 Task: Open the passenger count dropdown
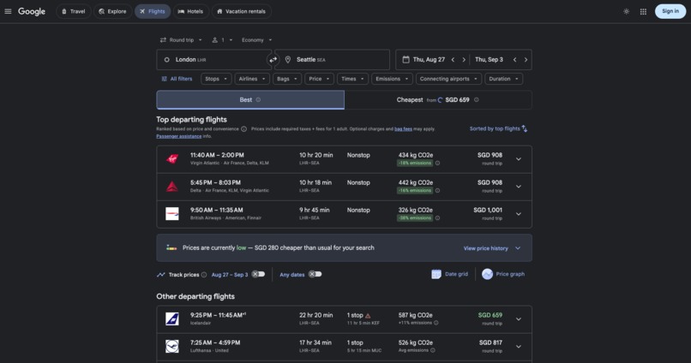[222, 40]
